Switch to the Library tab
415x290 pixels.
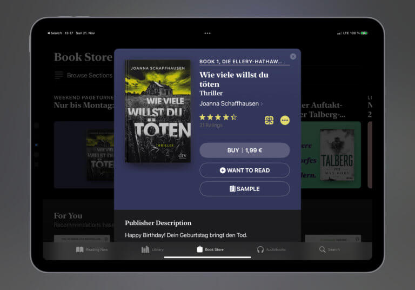(152, 249)
